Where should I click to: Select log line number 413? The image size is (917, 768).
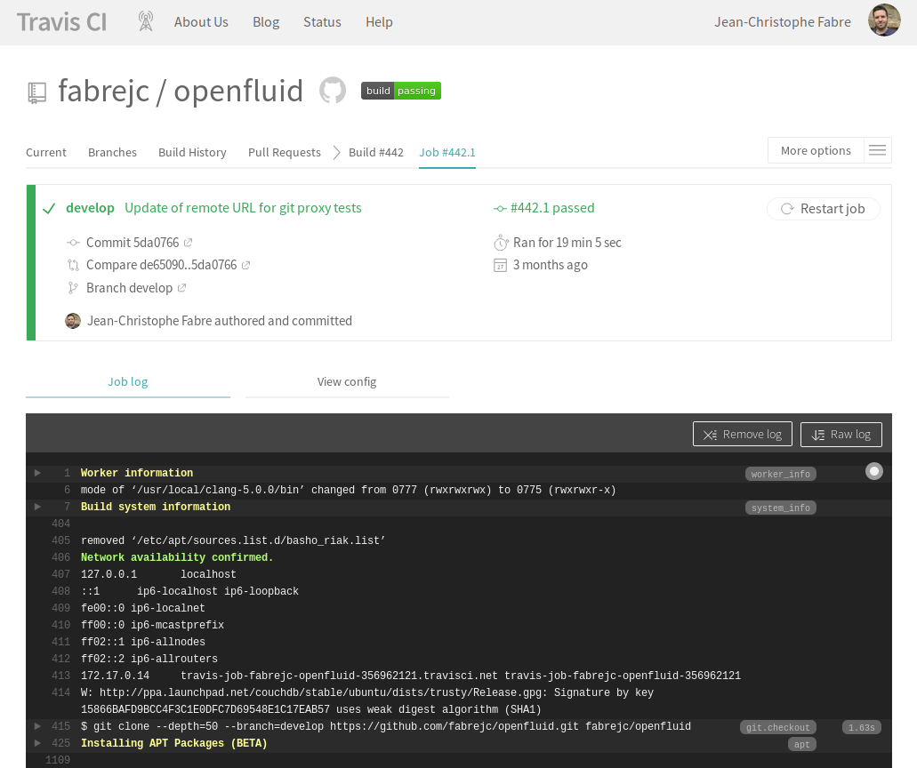pos(60,676)
